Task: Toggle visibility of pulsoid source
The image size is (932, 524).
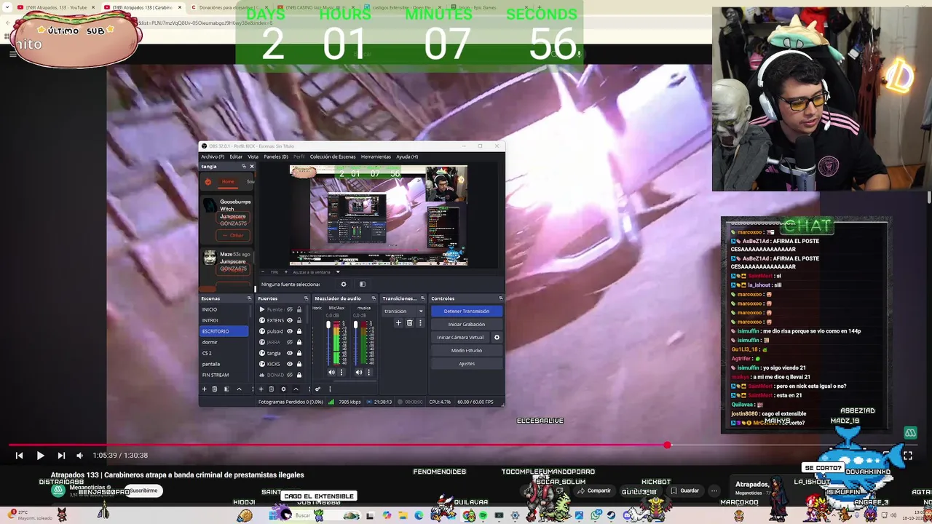Action: (x=290, y=331)
